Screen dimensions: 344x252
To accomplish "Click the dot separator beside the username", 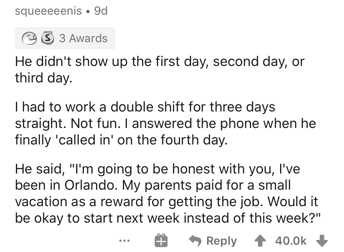I will (x=88, y=12).
